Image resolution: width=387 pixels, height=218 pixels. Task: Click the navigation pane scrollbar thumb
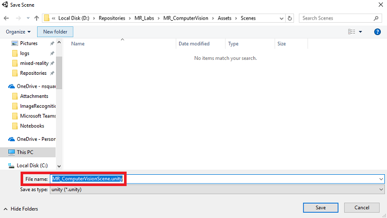[59, 73]
